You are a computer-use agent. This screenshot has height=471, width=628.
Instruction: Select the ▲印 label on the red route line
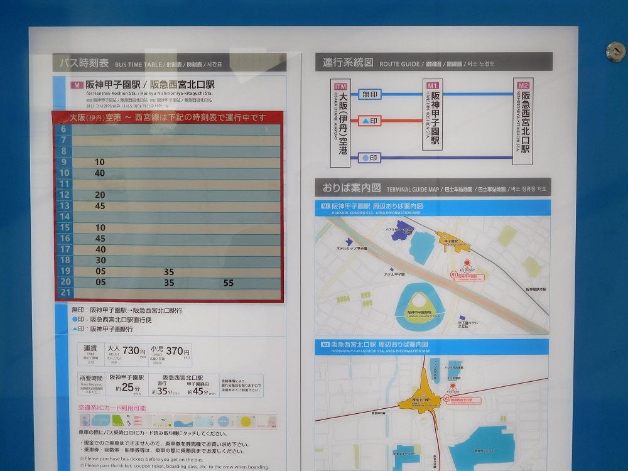coord(369,121)
